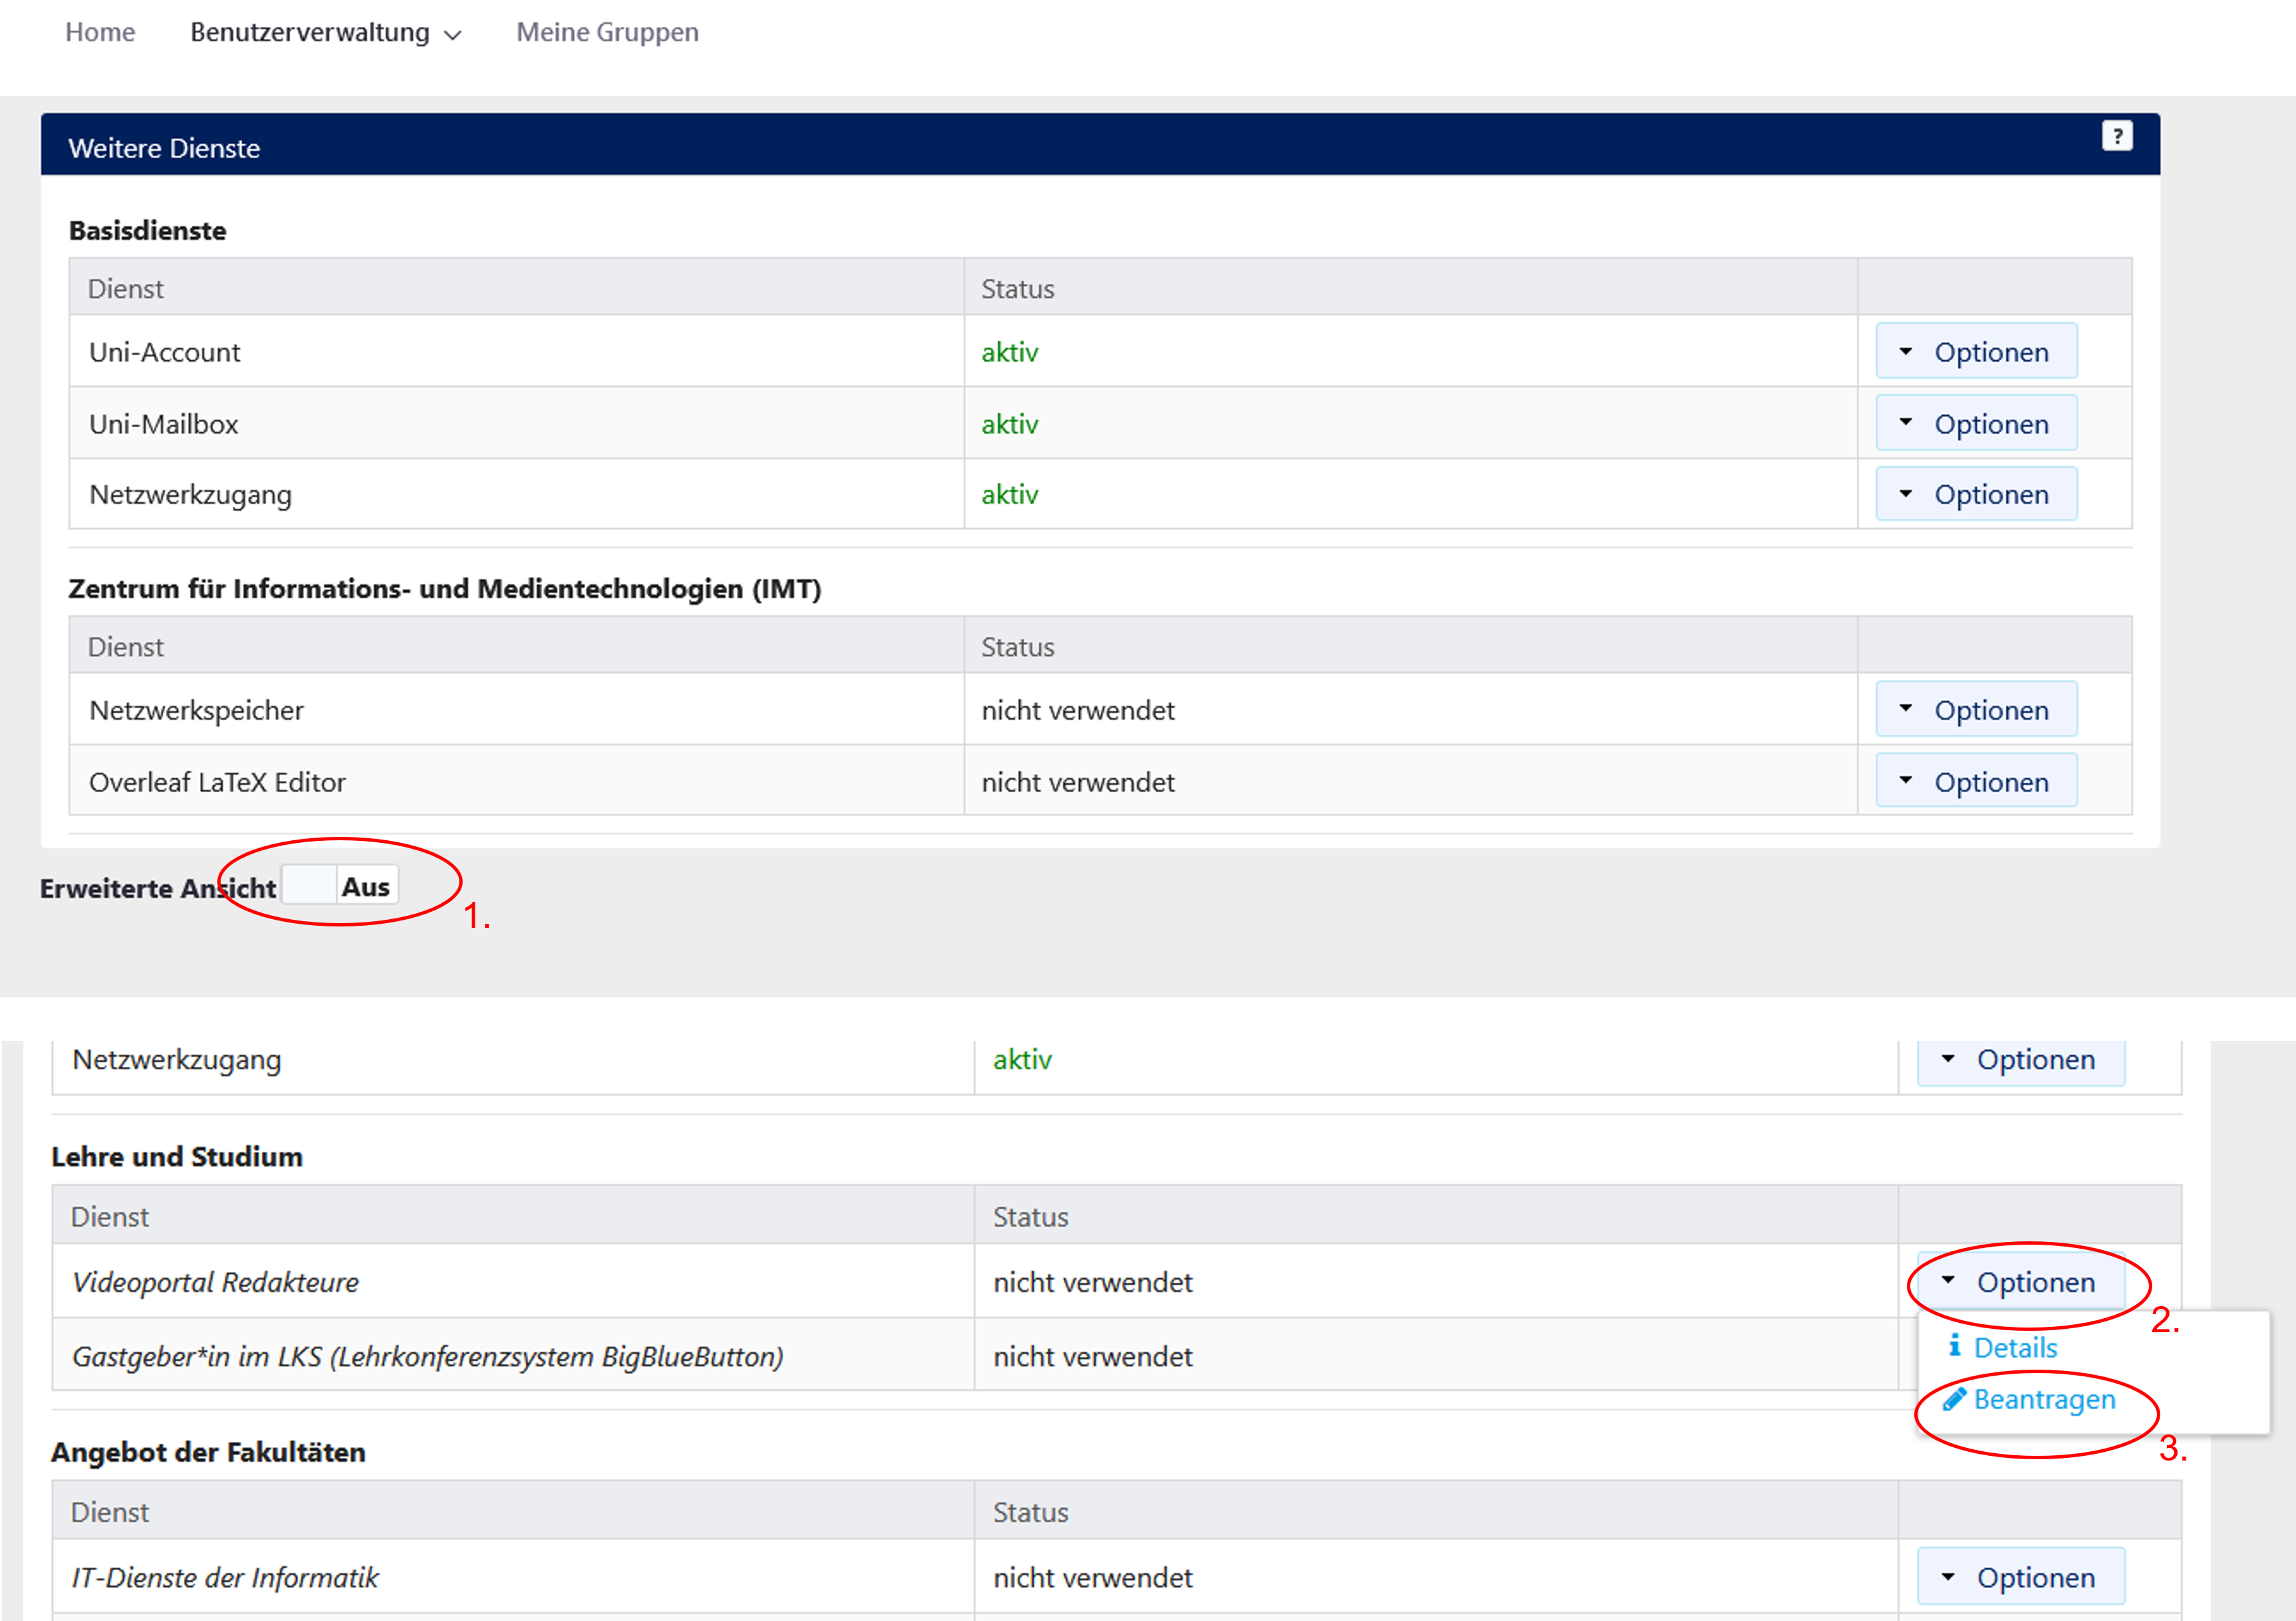Navigate to Home
The image size is (2296, 1621).
tap(100, 33)
